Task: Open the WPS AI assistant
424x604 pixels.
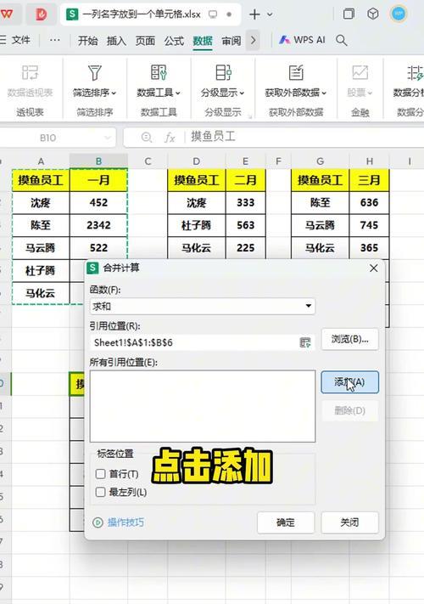Action: click(302, 40)
